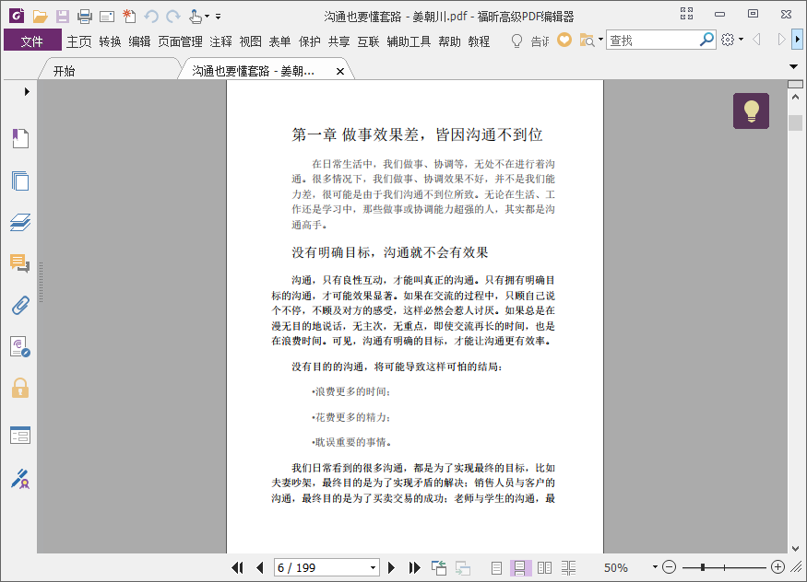Click the next view icon in status bar
The height and width of the screenshot is (582, 807).
tap(463, 567)
